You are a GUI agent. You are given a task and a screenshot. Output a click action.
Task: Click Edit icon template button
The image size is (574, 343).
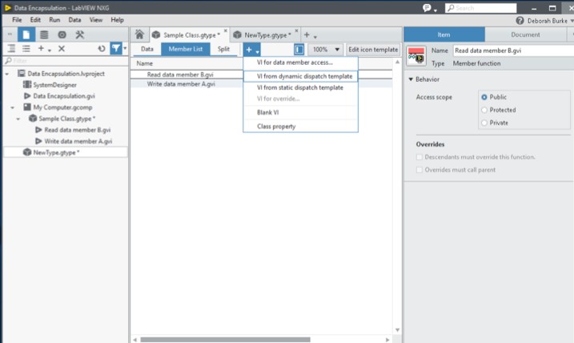click(373, 50)
